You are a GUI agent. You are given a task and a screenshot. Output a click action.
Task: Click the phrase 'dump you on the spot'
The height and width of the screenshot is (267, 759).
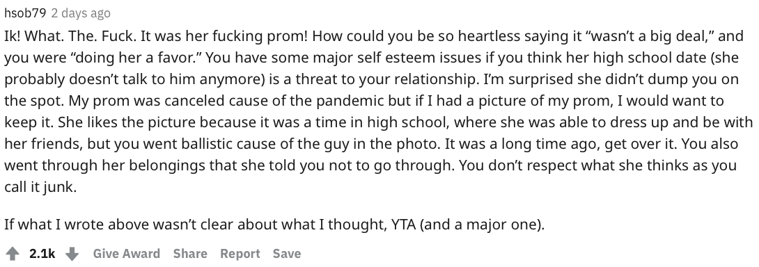point(371,90)
